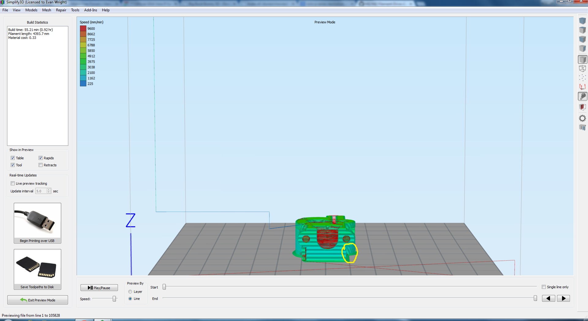
Task: Enable Live preview tracking
Action: coord(13,183)
